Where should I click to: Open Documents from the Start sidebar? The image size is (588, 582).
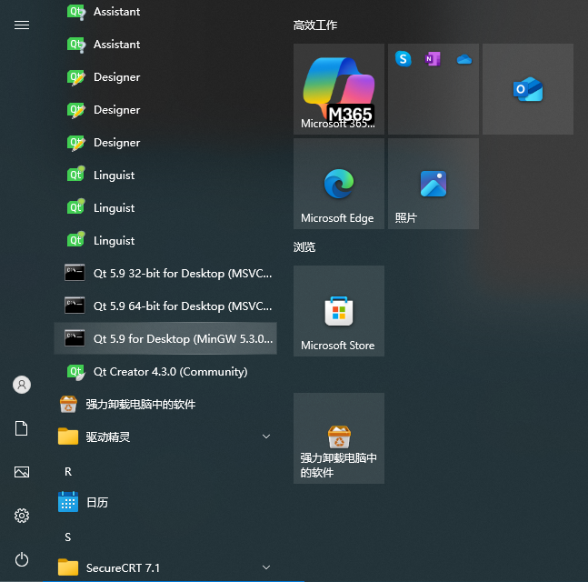tap(22, 428)
